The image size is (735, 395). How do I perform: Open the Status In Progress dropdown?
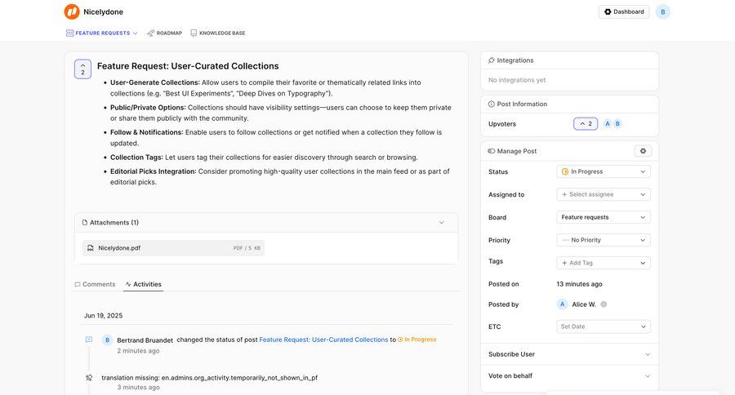click(604, 171)
